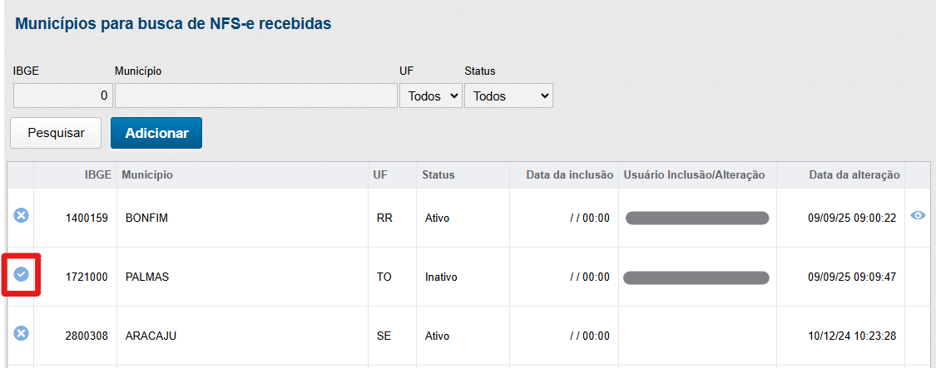
Task: Click the Adicionar button
Action: (156, 133)
